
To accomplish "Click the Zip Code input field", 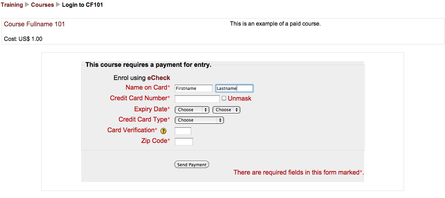I will [184, 141].
